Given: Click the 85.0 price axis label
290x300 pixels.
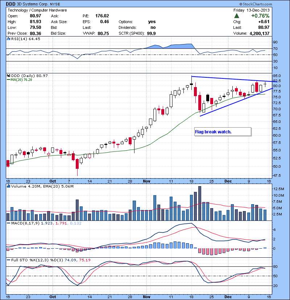Looking at the screenshot, I should 277,76.
